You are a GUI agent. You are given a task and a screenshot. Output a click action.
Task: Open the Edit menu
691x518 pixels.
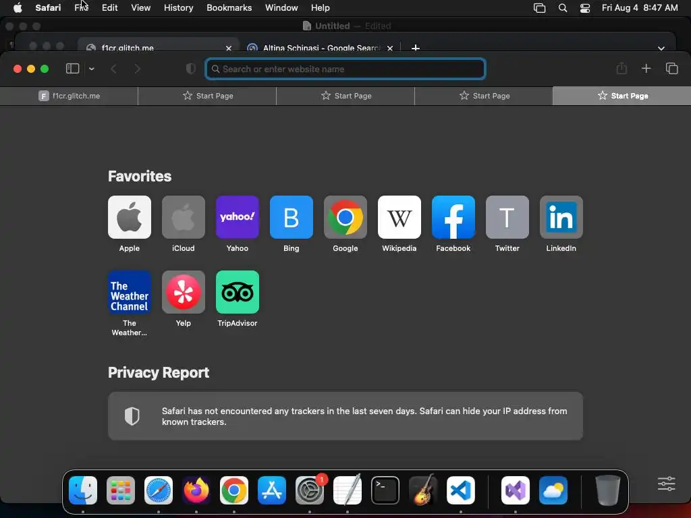[x=110, y=7]
